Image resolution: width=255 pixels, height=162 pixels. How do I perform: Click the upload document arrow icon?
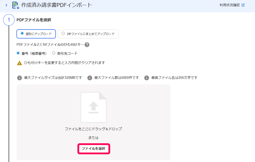[94, 107]
